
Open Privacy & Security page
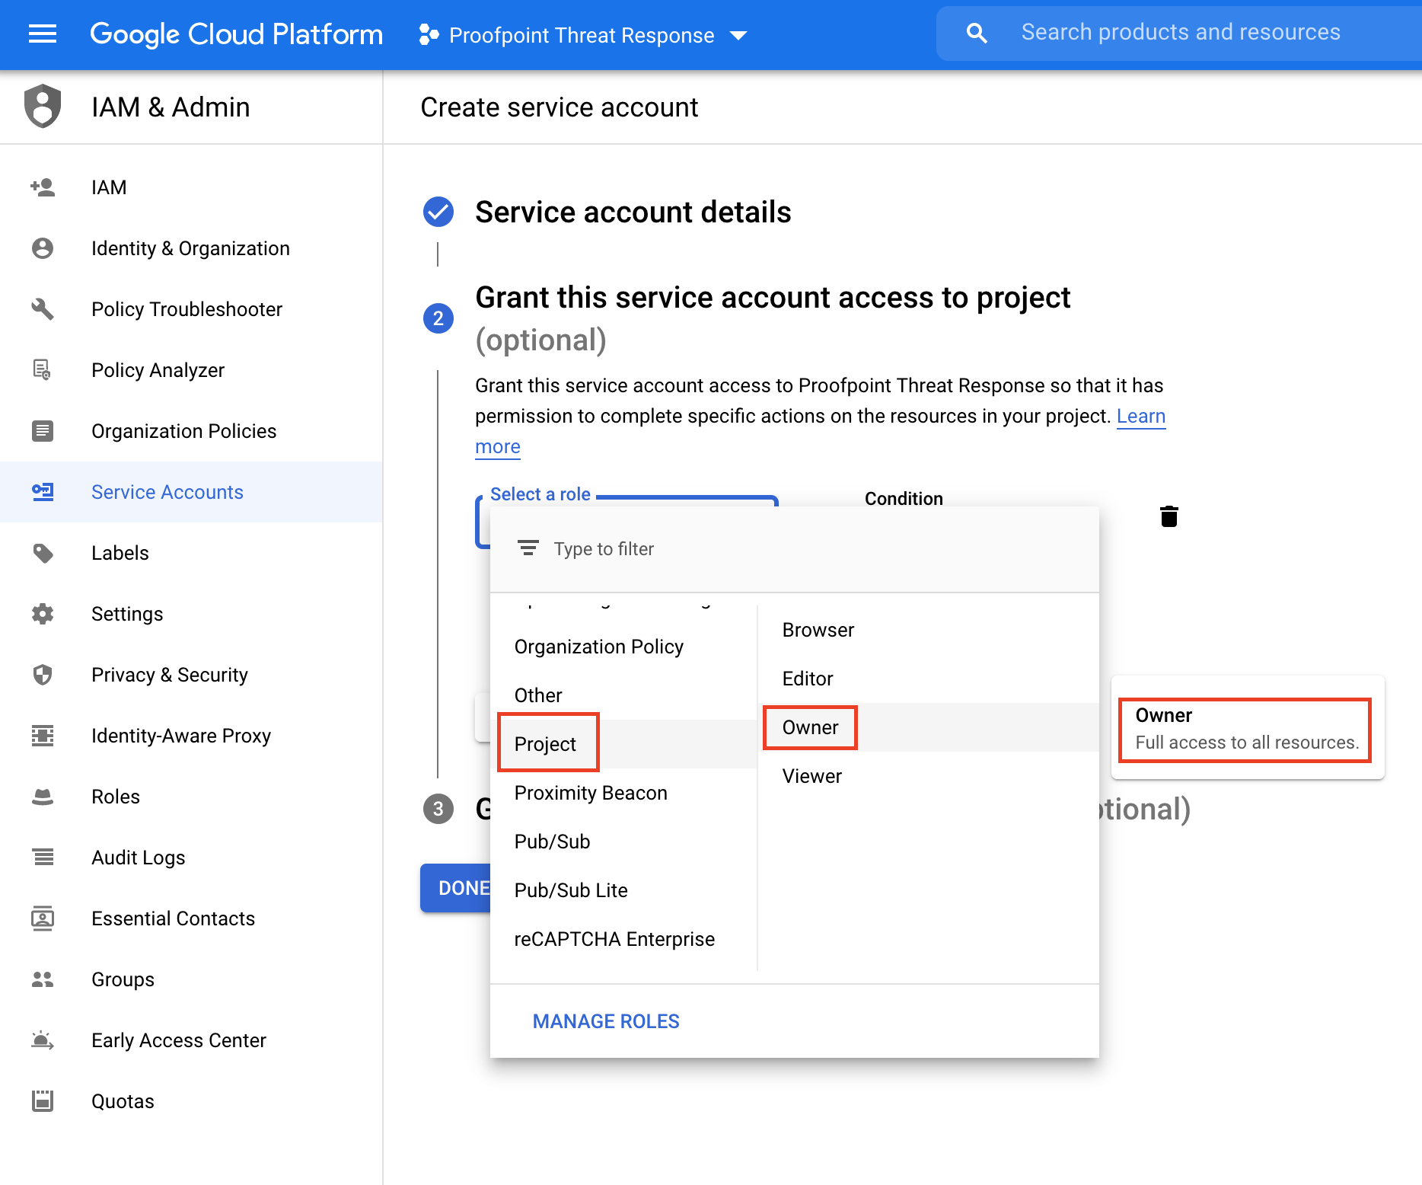[x=191, y=675]
